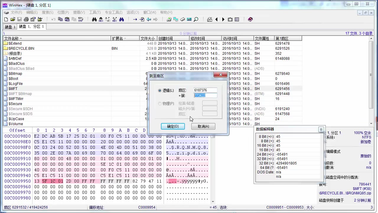Screen dimensions: 378x213
Task: Sort by the 扩展名 column header
Action: pos(125,38)
